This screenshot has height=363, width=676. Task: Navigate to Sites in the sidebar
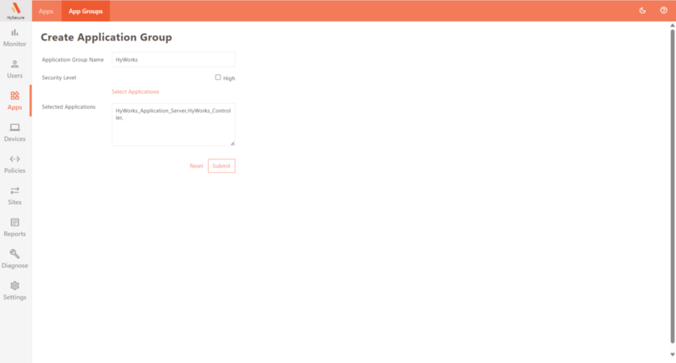tap(14, 196)
